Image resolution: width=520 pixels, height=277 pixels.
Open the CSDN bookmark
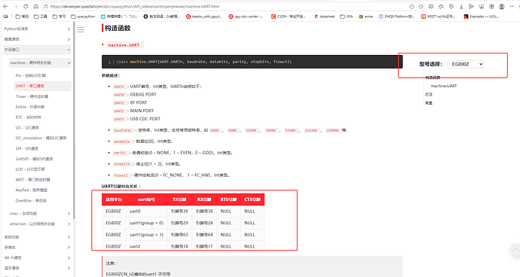click(289, 17)
